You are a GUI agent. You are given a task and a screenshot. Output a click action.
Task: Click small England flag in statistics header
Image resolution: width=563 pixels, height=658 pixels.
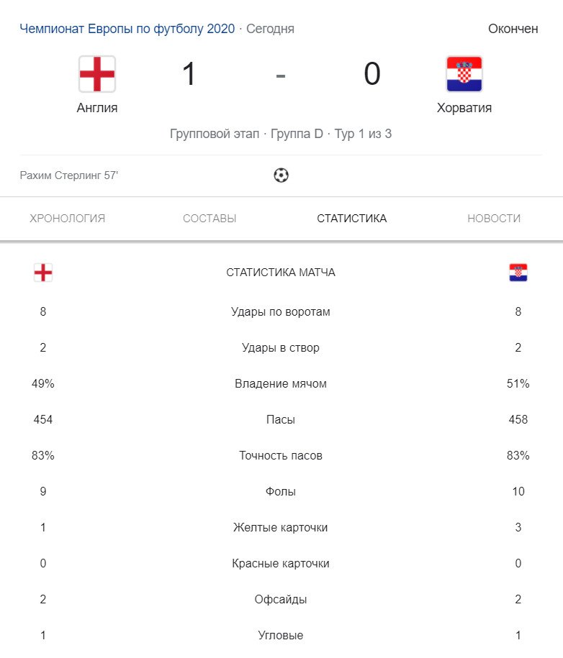point(43,273)
